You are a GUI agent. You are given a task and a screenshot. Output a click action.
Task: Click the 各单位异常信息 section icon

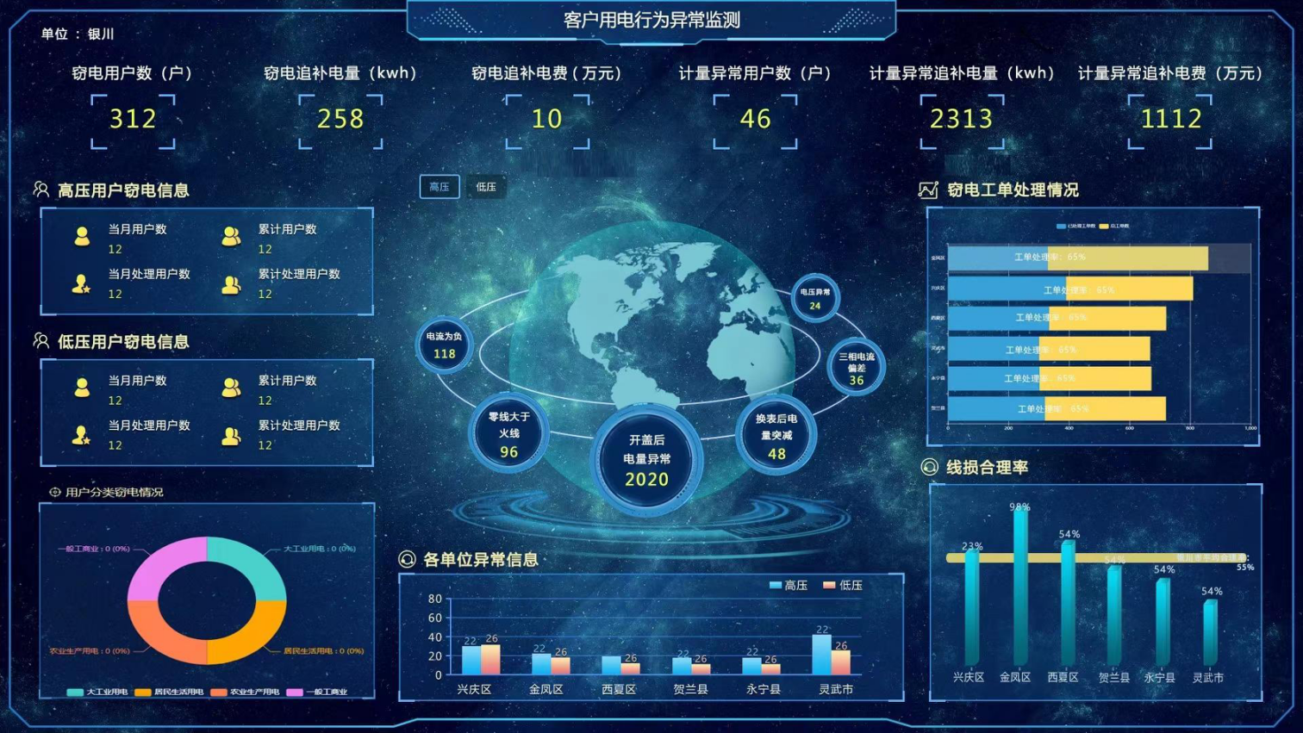[x=407, y=559]
